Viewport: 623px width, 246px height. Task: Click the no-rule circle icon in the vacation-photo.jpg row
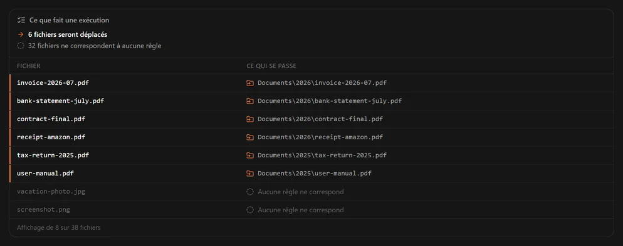250,192
